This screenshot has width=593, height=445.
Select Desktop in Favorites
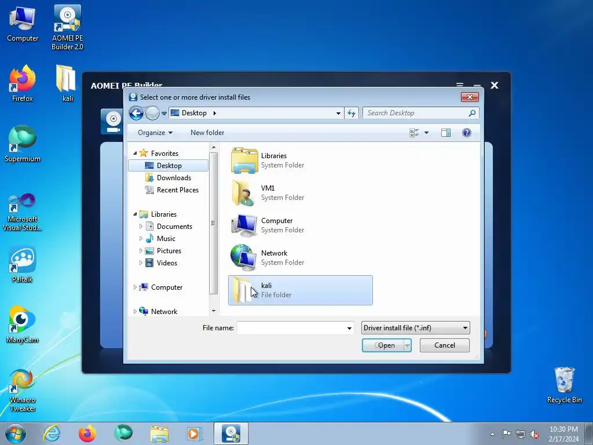pyautogui.click(x=169, y=166)
